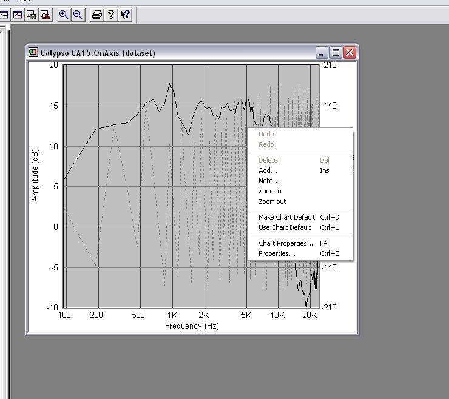
Task: Minimize the Calypso CA15.OnAxis chart window
Action: coord(322,53)
